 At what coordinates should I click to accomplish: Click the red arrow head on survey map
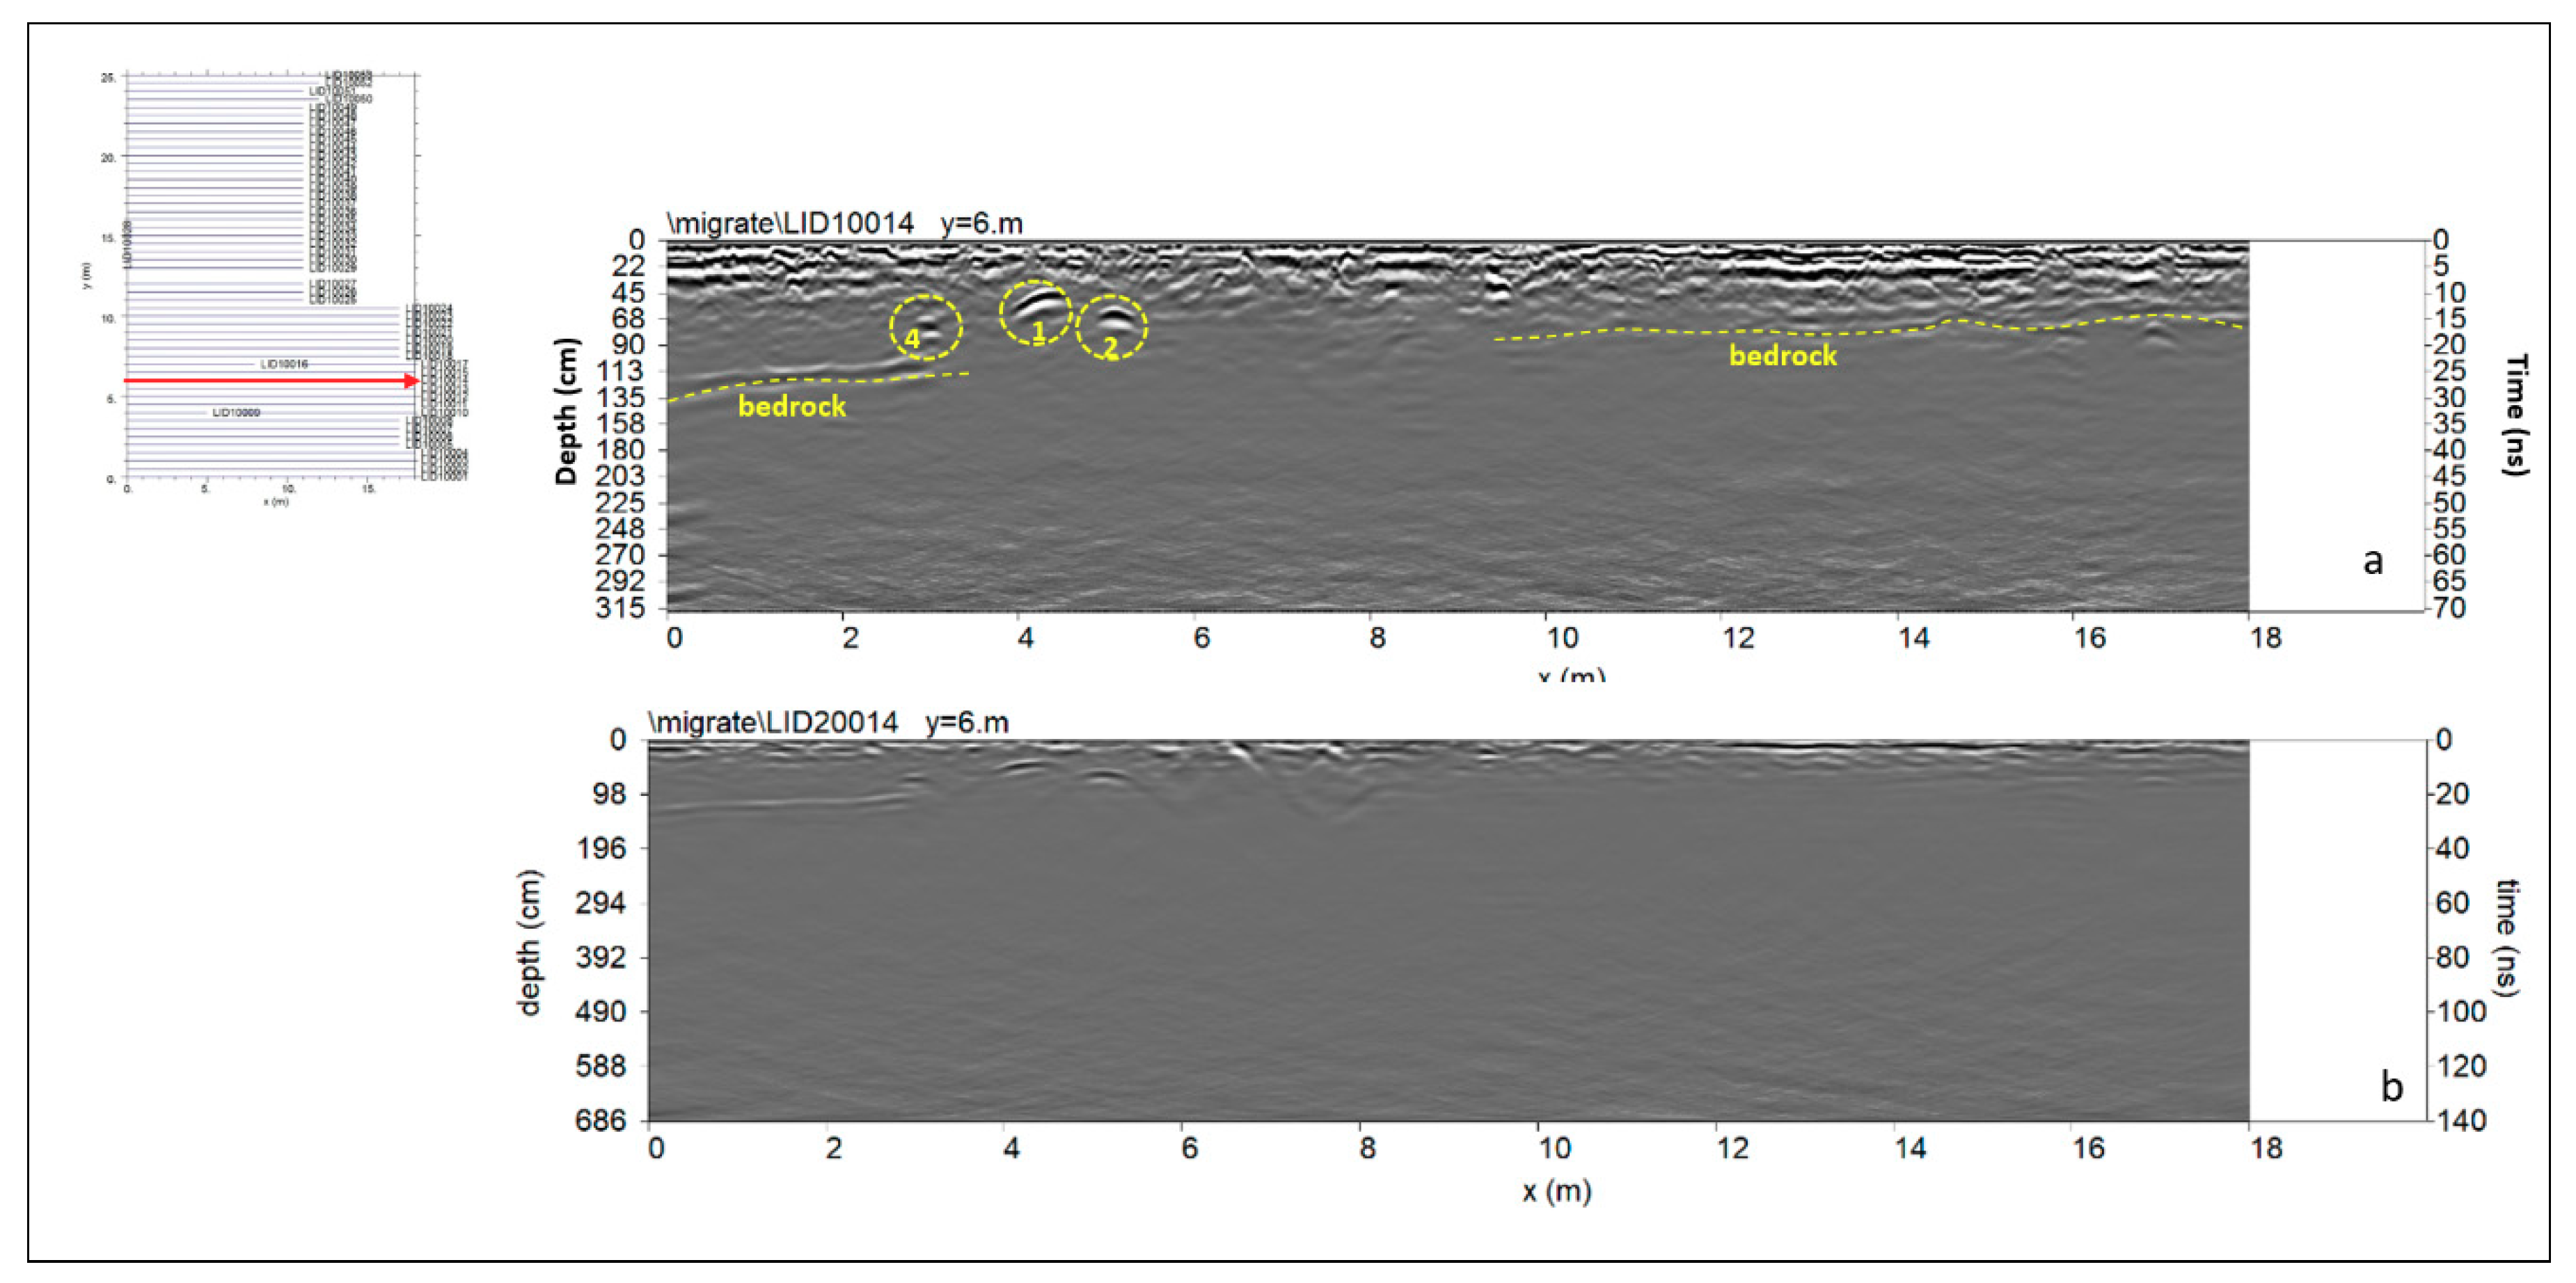411,381
